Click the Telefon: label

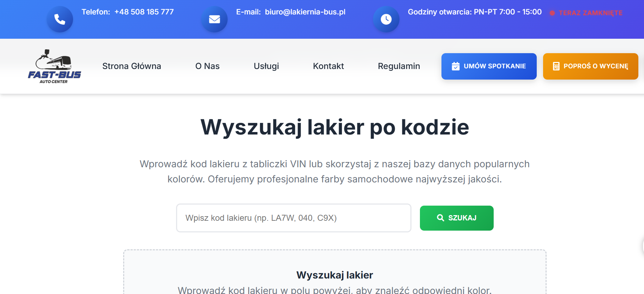(96, 12)
